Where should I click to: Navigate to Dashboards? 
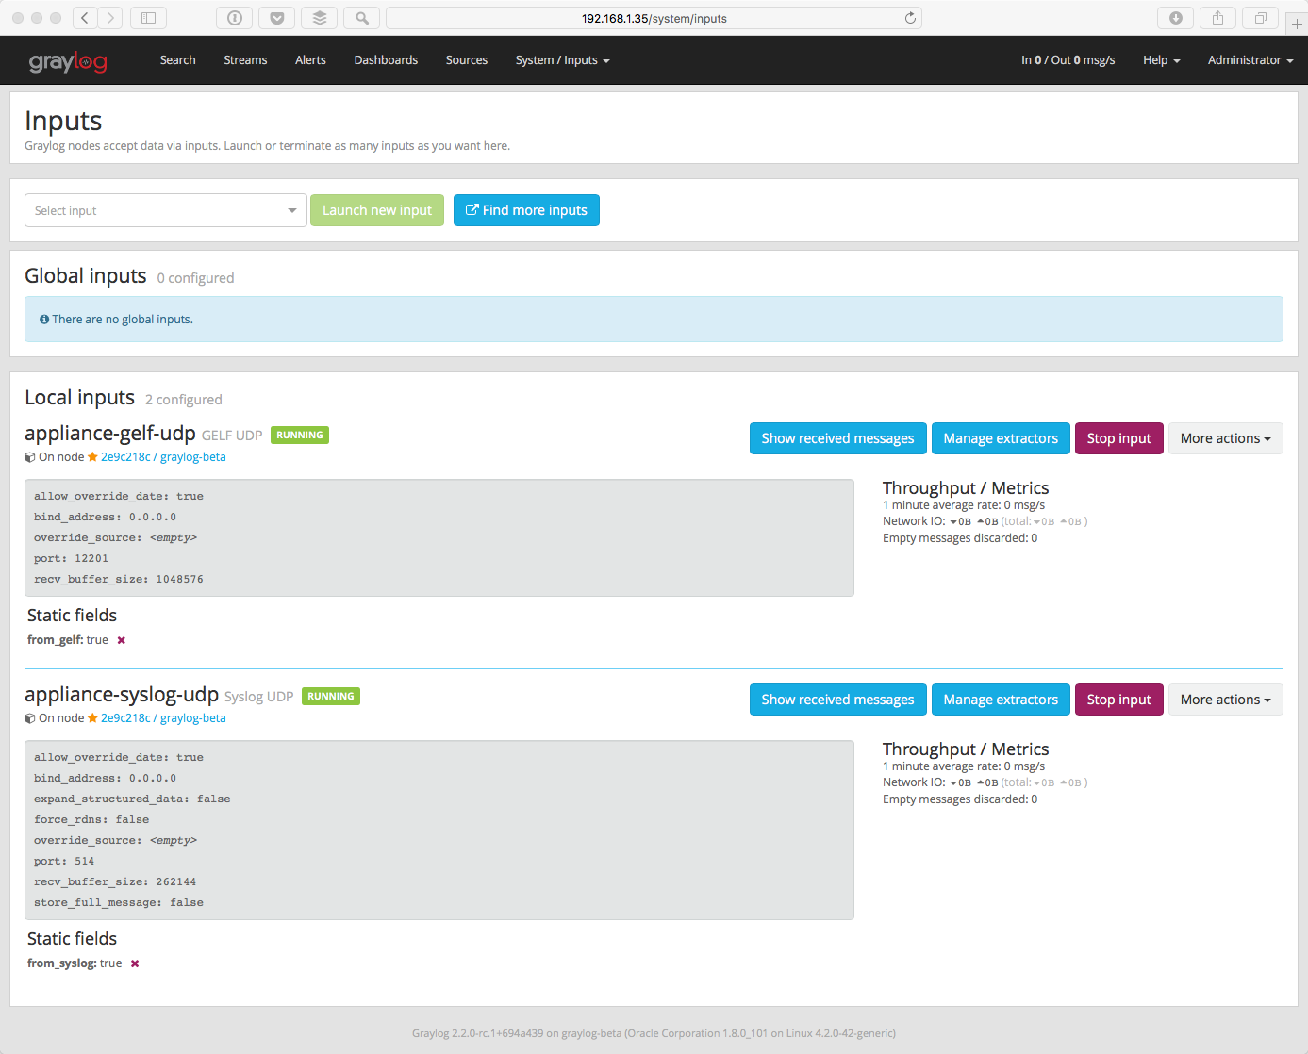click(x=386, y=60)
